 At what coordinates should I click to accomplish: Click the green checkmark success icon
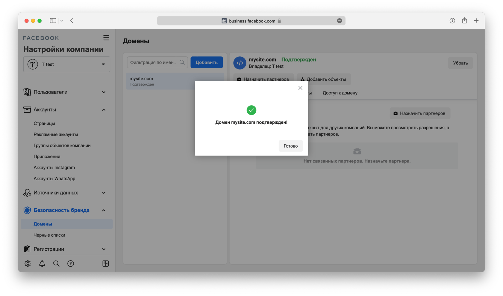point(251,110)
